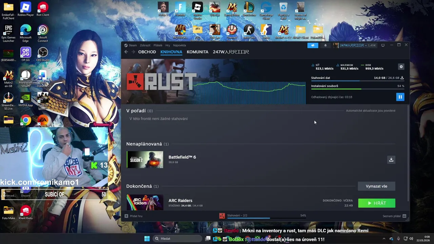This screenshot has height=244, width=434.
Task: Click the Steam announcements megaphone icon
Action: pyautogui.click(x=313, y=45)
